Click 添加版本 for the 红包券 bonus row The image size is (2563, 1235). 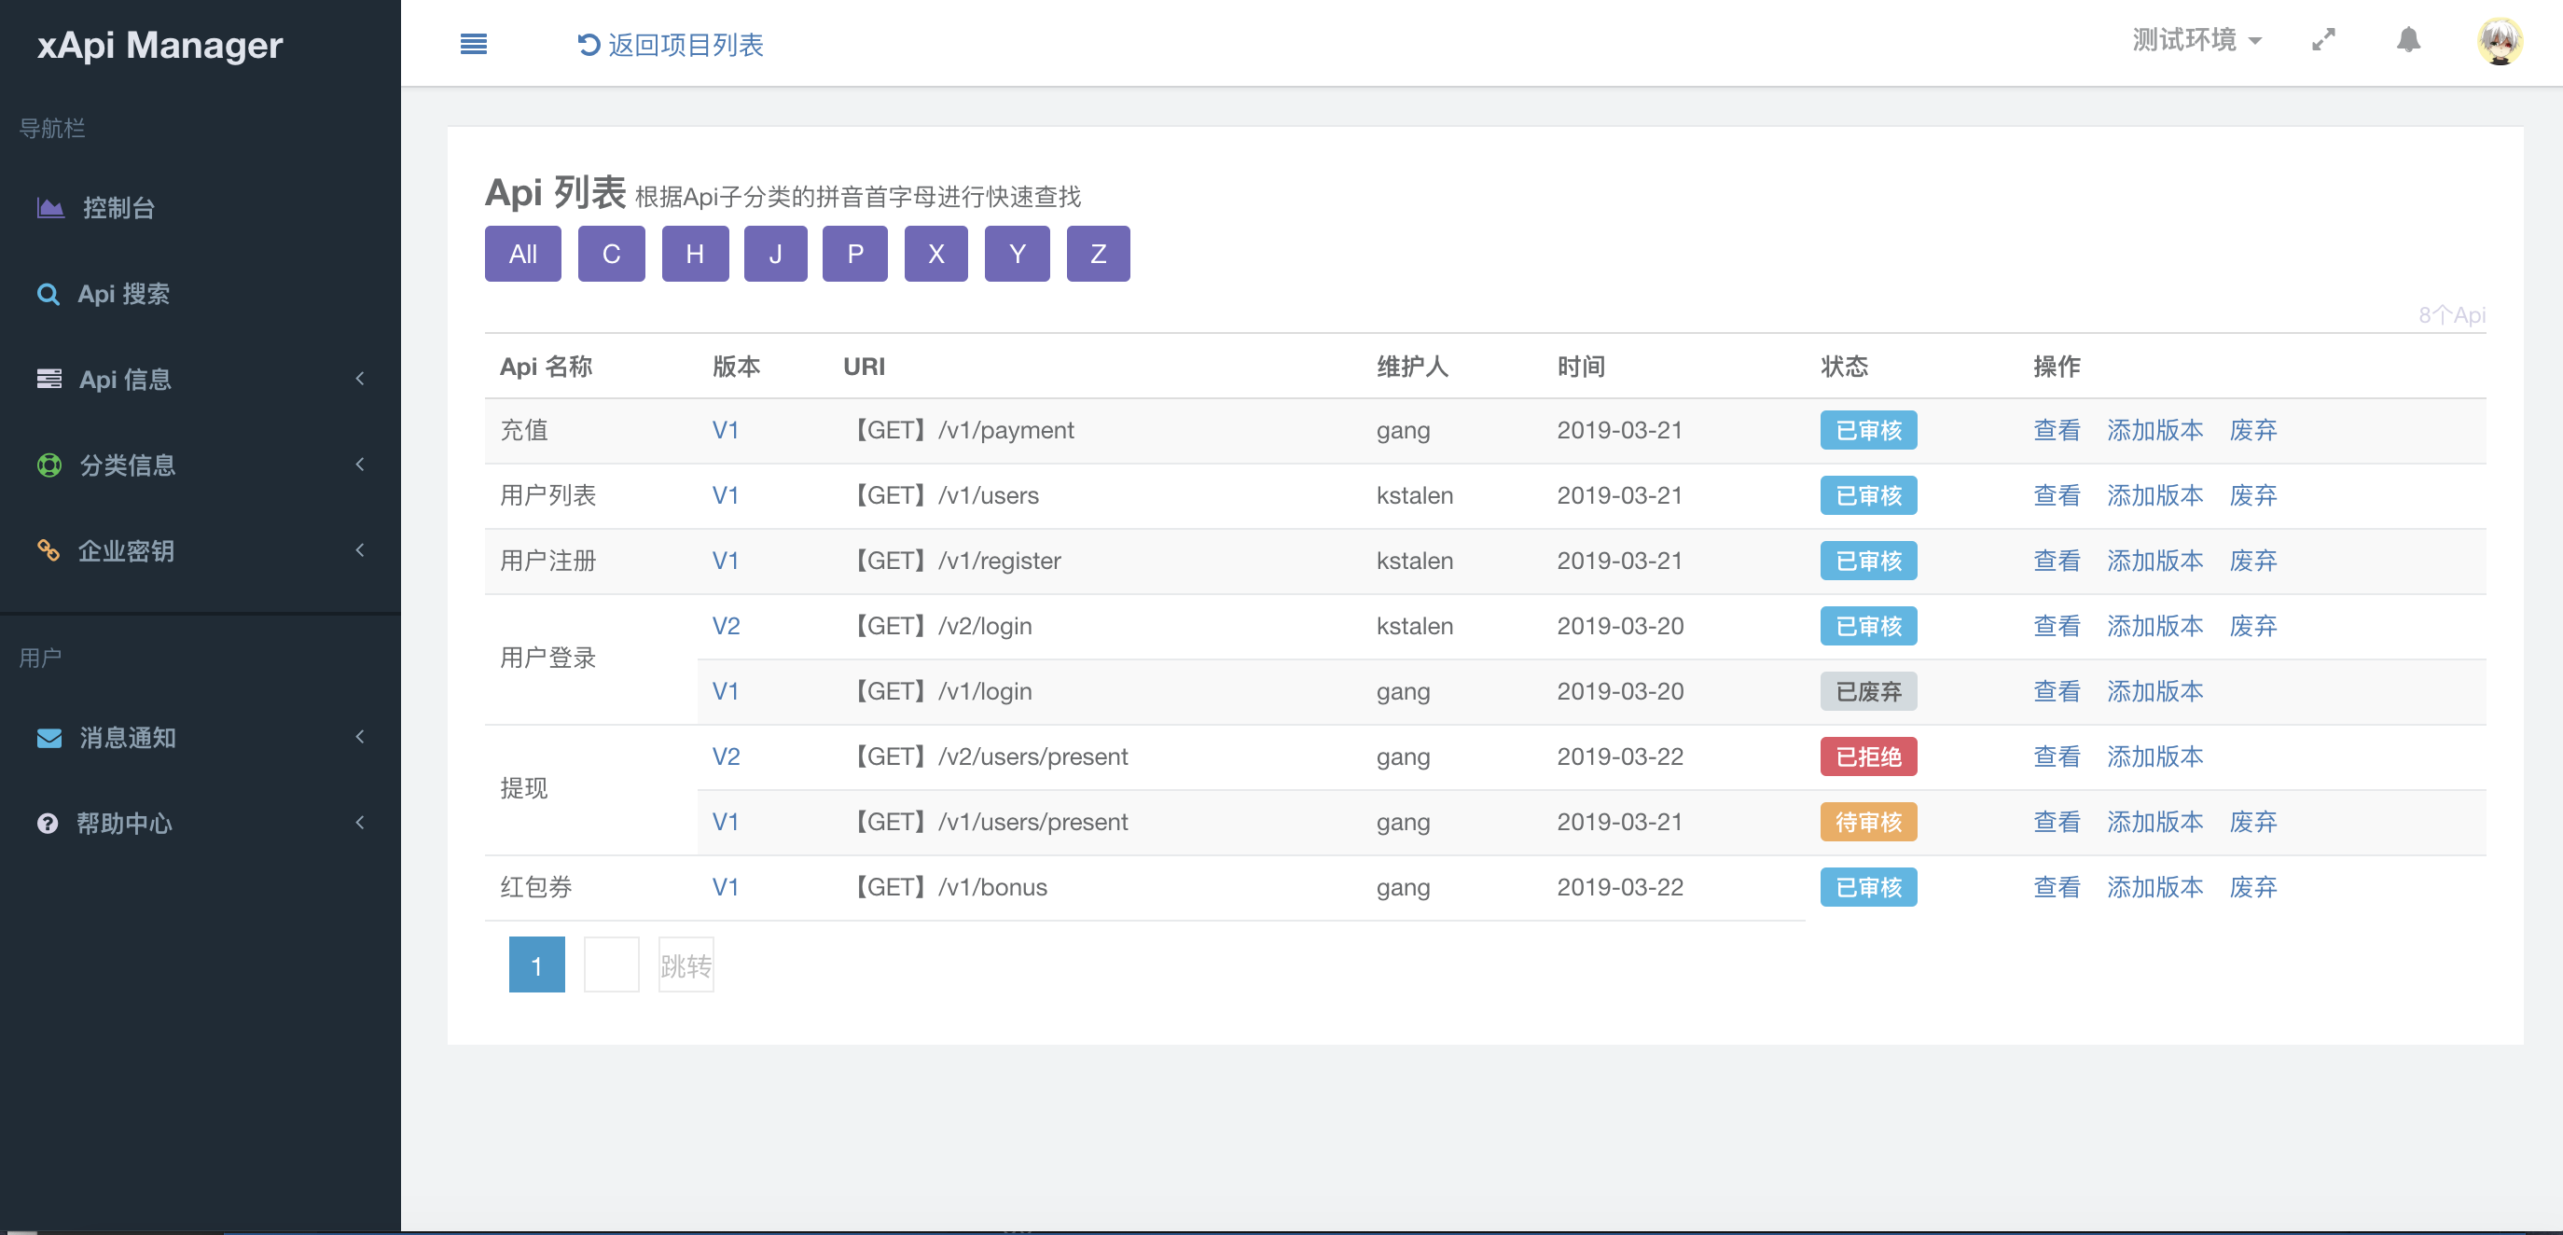point(2154,887)
